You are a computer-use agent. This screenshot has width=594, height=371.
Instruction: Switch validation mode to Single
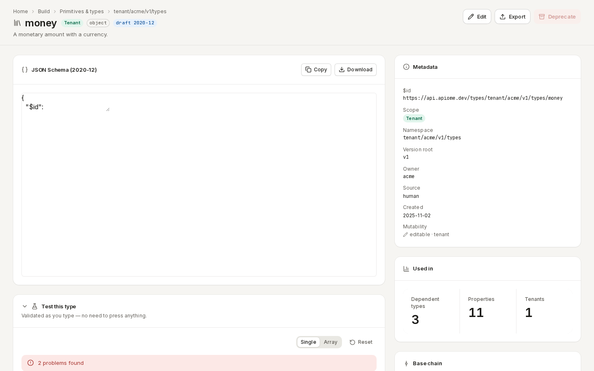click(308, 342)
